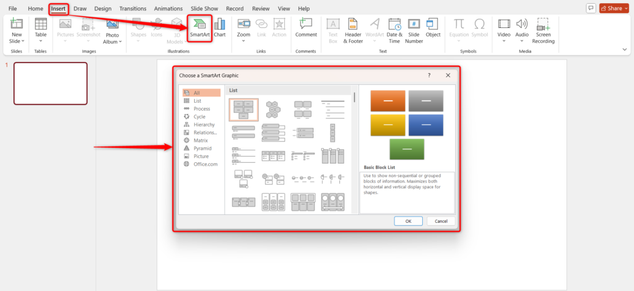Choose the All category in SmartArt dialog
634x291 pixels.
click(x=201, y=92)
